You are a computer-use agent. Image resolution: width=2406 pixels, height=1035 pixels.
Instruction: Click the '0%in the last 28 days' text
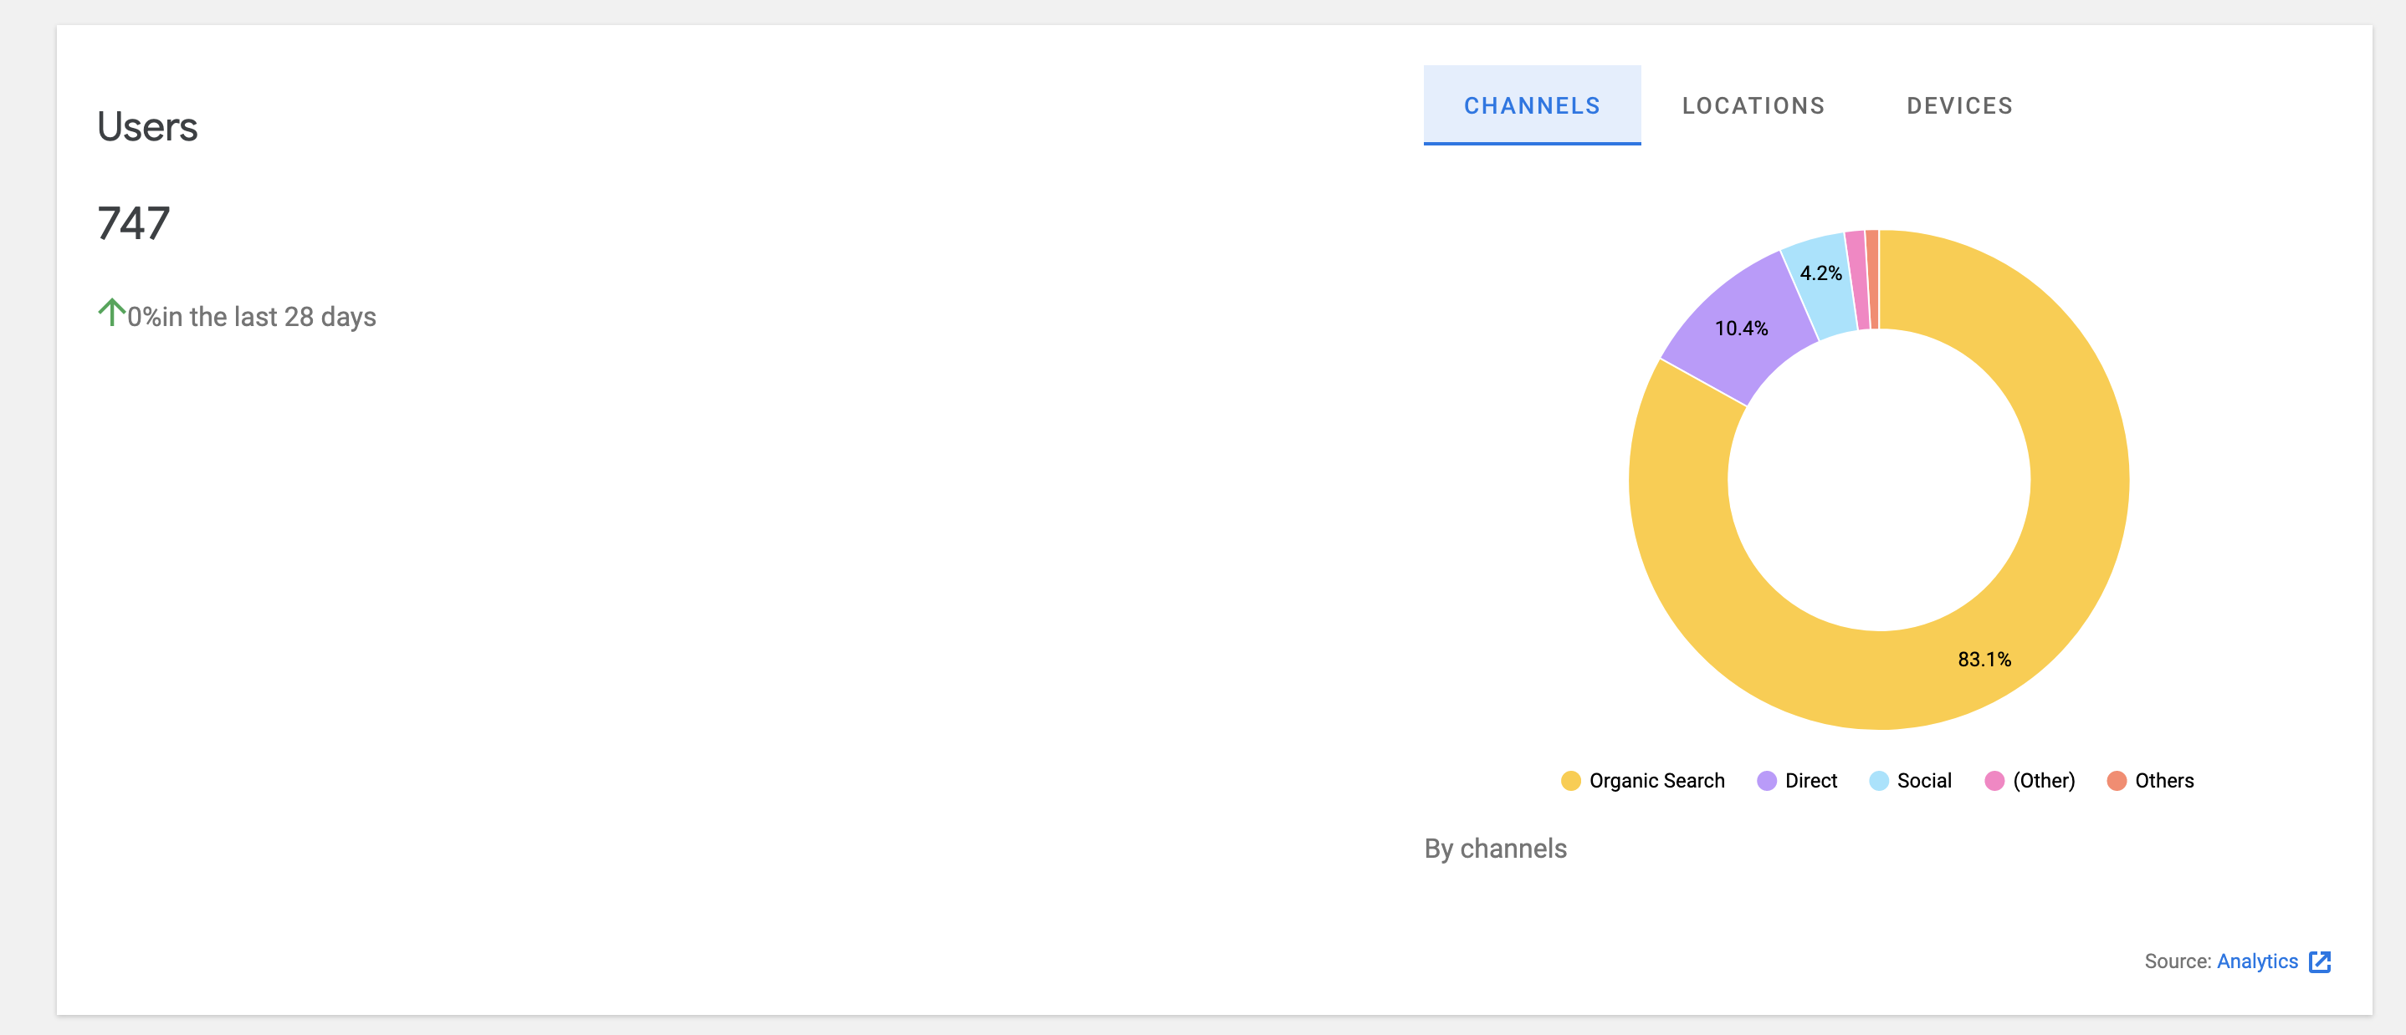point(251,318)
